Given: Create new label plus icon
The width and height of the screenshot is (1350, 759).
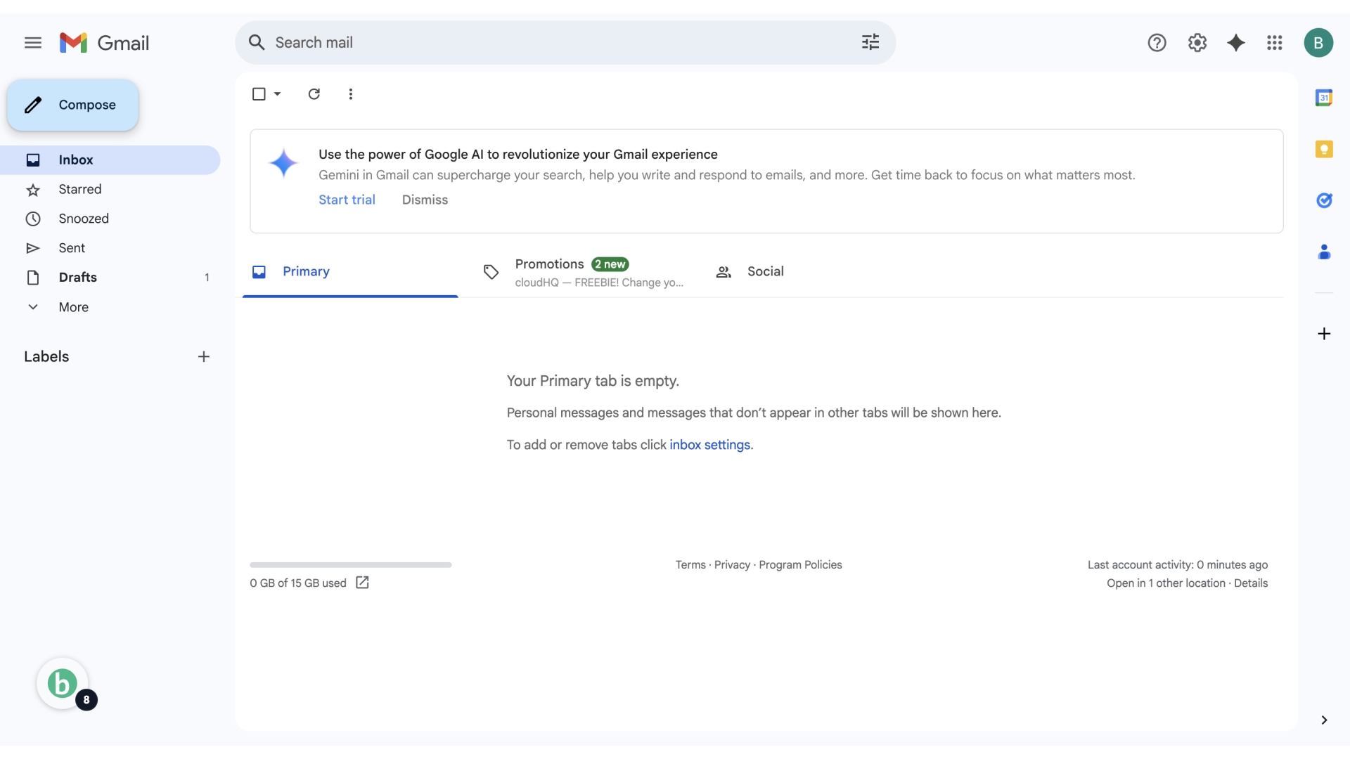Looking at the screenshot, I should 204,357.
